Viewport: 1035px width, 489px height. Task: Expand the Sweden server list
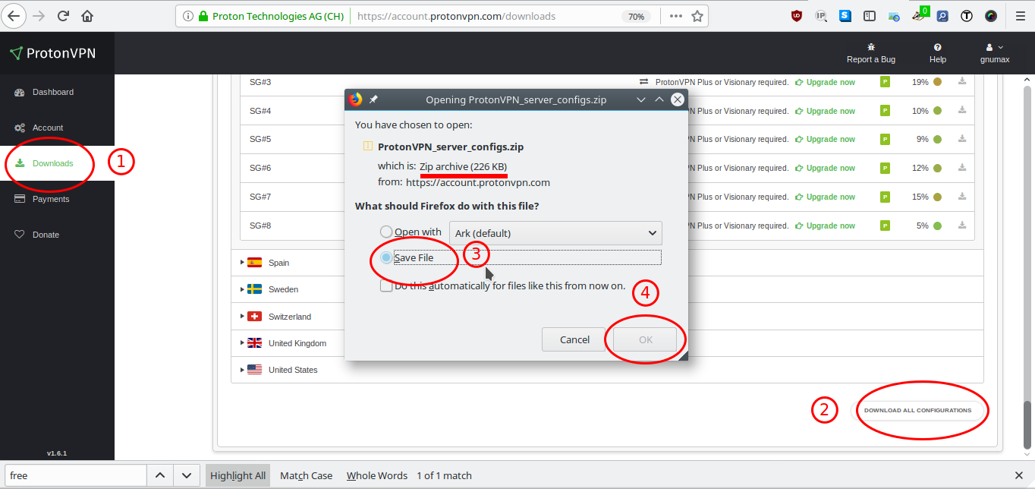243,289
